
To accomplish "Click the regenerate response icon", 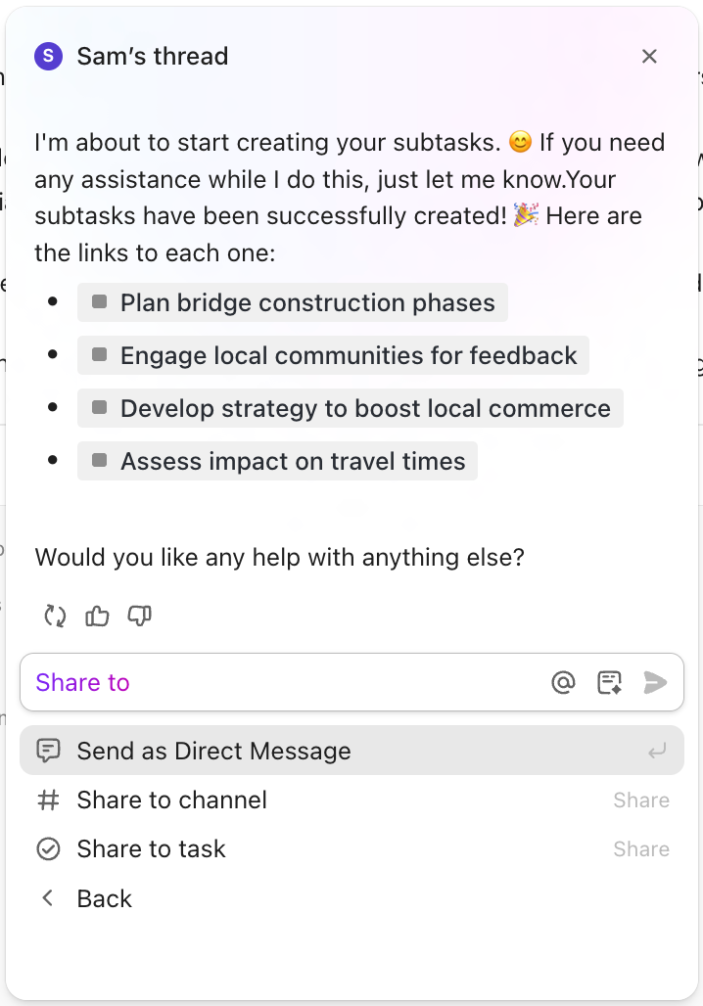I will point(55,616).
